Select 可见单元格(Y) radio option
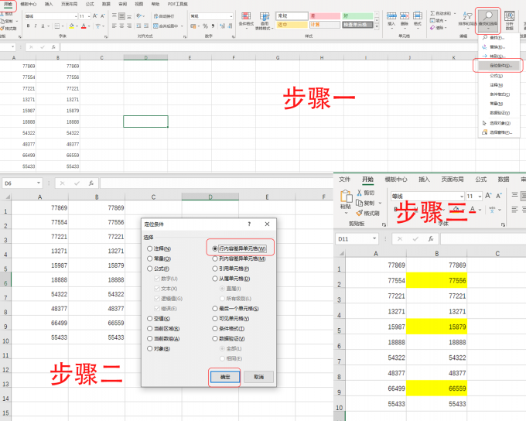 231,319
